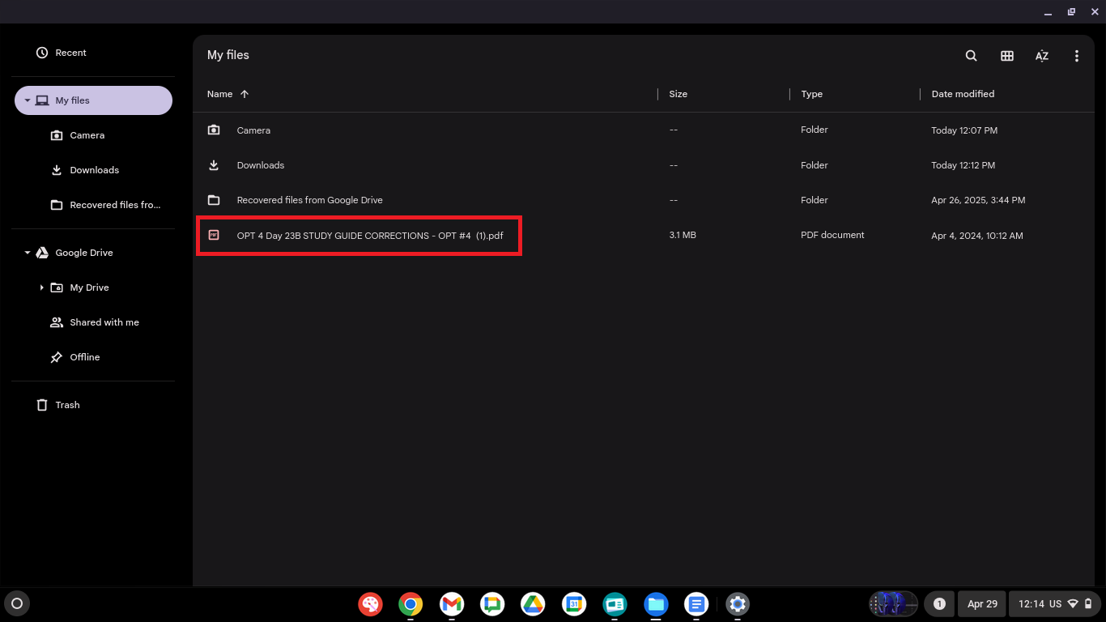
Task: Select Offline under Google Drive
Action: pyautogui.click(x=84, y=357)
